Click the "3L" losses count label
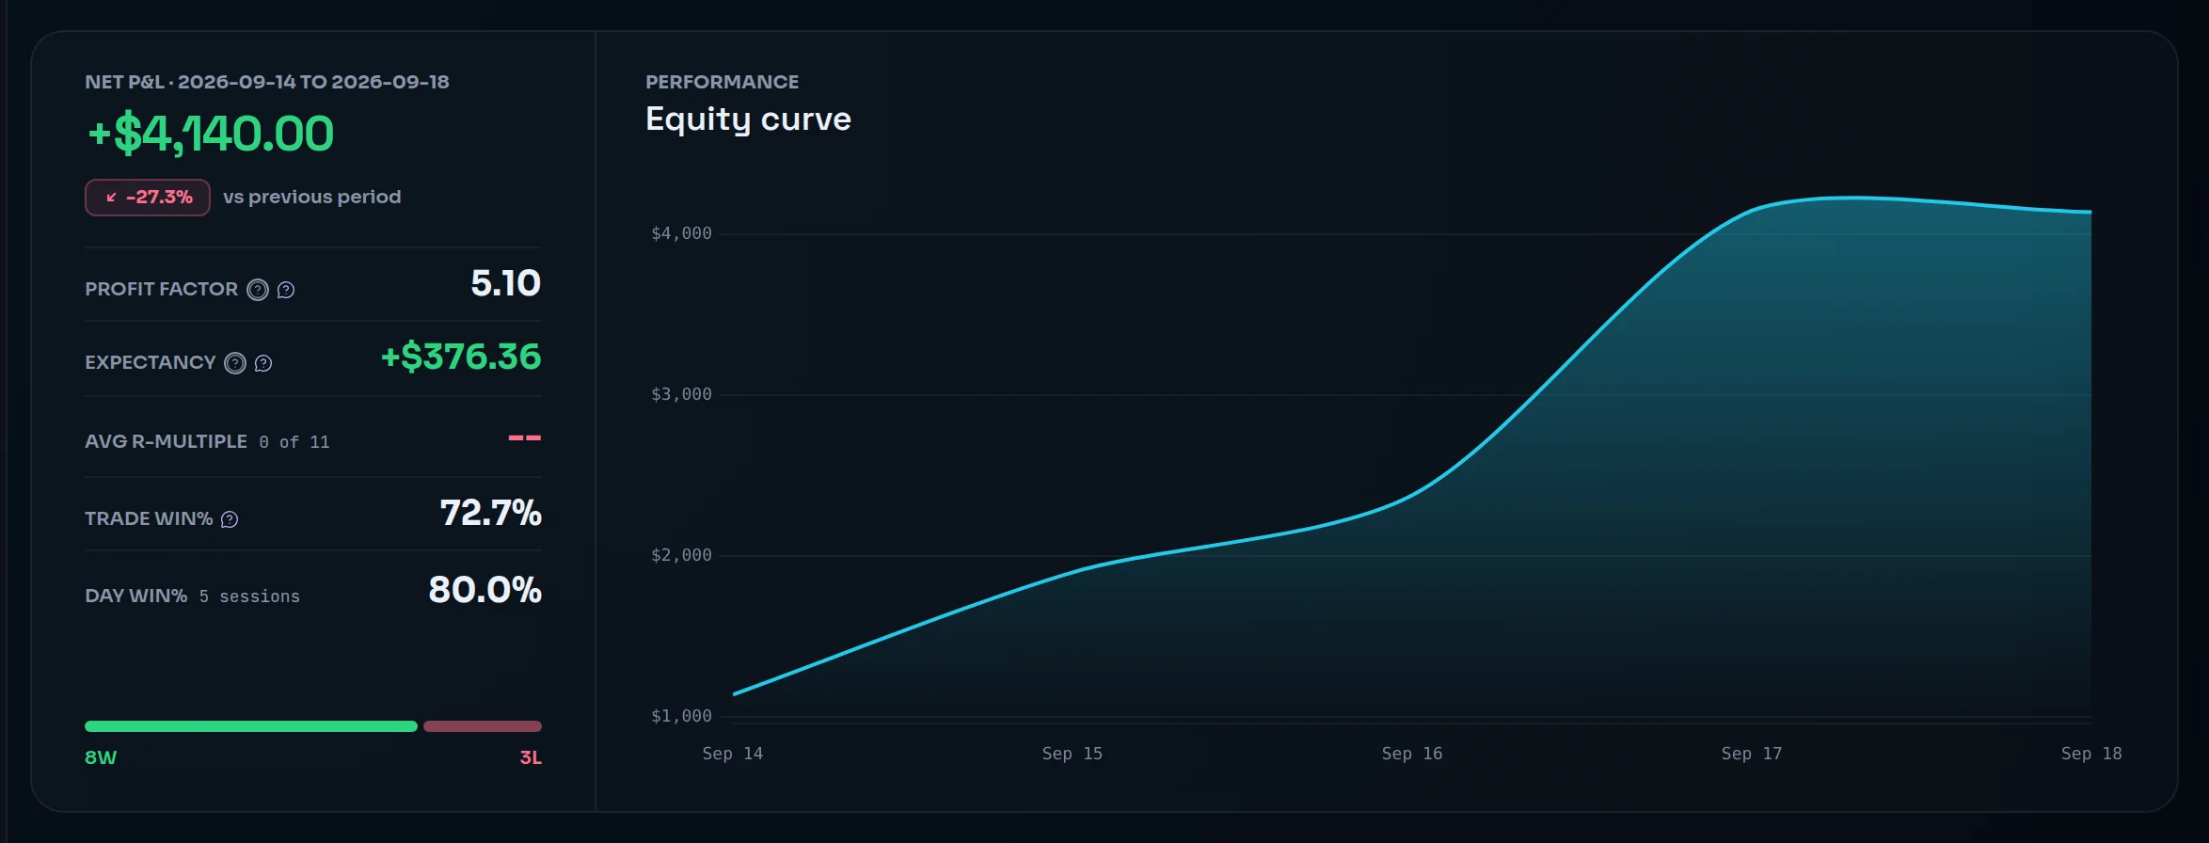Screen dimensions: 2209x843 tap(531, 757)
